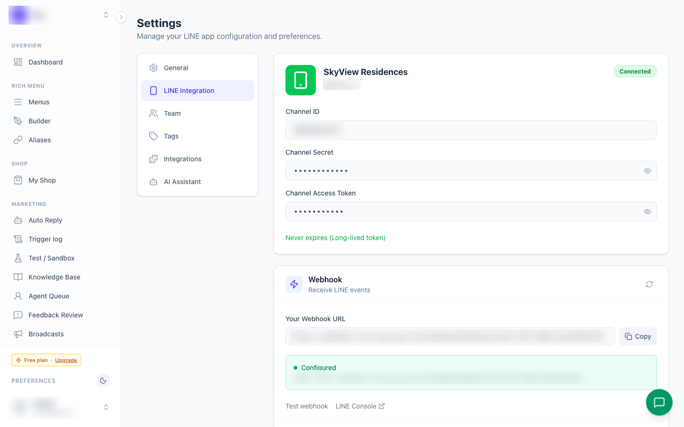The height and width of the screenshot is (427, 684).
Task: Open the user account menu chevron
Action: point(106,407)
